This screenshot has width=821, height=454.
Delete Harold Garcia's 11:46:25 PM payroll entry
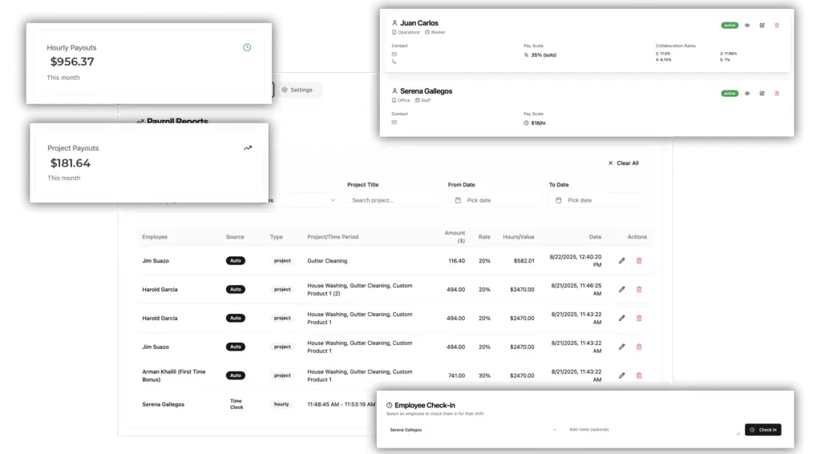639,289
